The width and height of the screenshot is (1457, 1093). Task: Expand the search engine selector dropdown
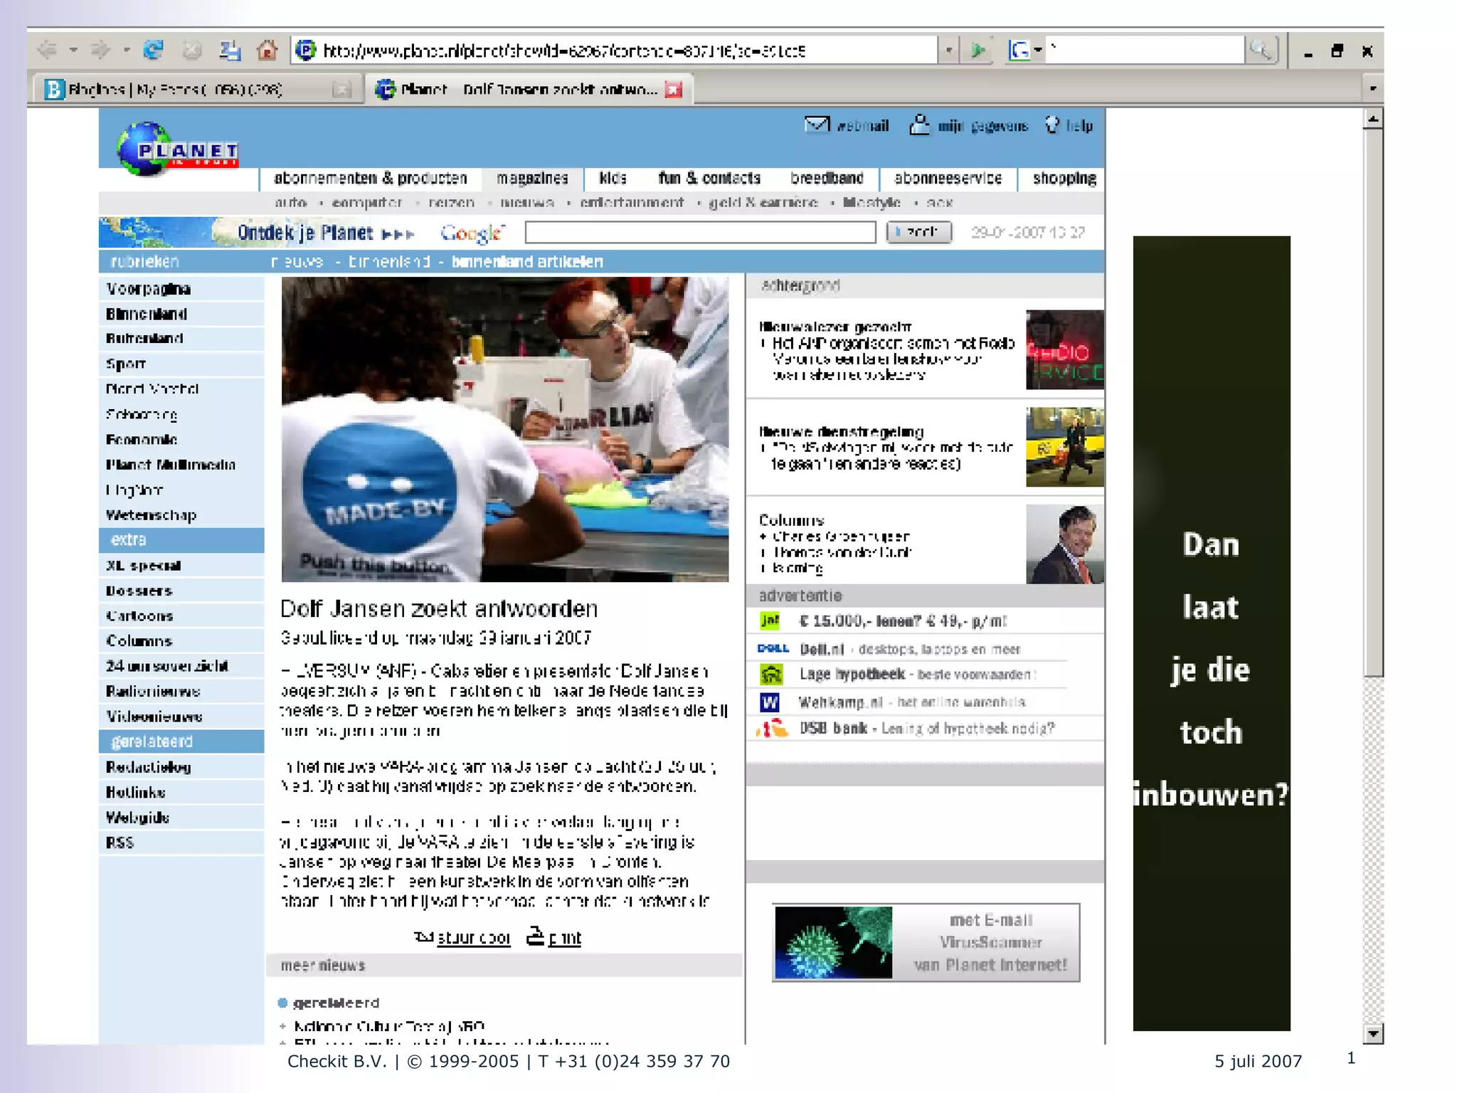pos(1038,50)
